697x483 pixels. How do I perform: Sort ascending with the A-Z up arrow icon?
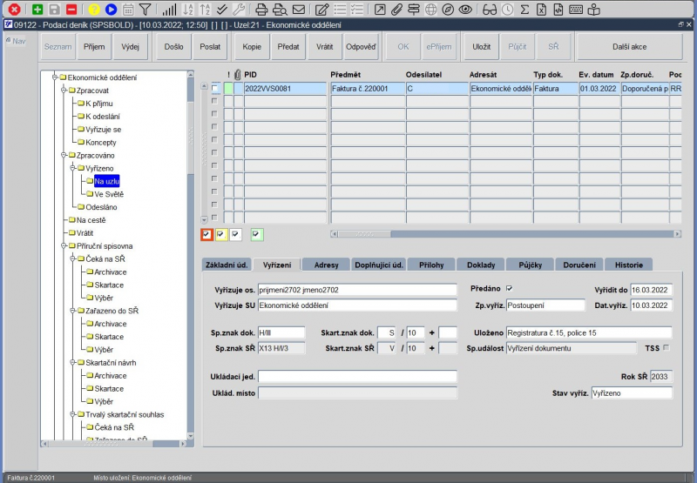click(205, 9)
